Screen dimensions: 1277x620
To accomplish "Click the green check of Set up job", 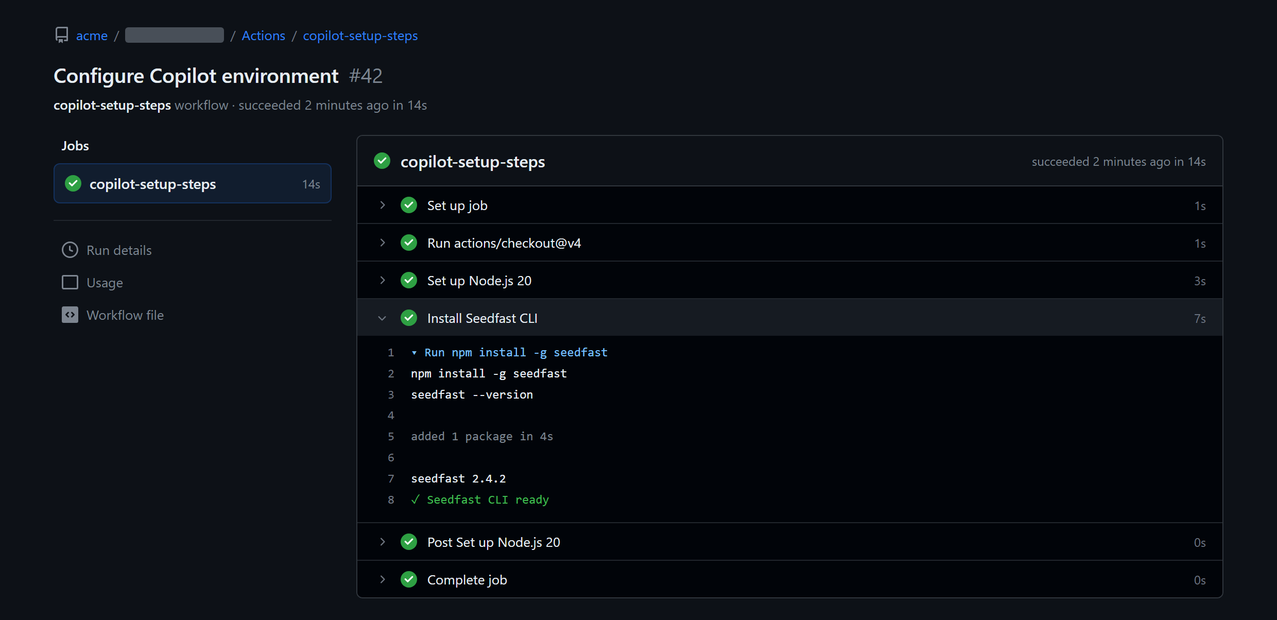I will coord(409,205).
